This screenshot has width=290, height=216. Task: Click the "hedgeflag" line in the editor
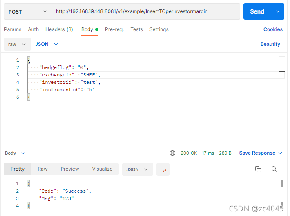click(x=64, y=67)
